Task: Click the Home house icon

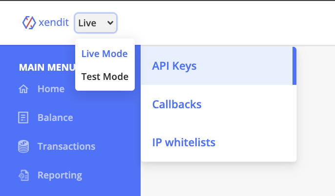Action: 23,89
